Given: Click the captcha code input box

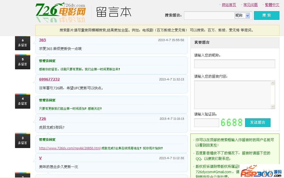Looking at the screenshot, I should click(206, 123).
